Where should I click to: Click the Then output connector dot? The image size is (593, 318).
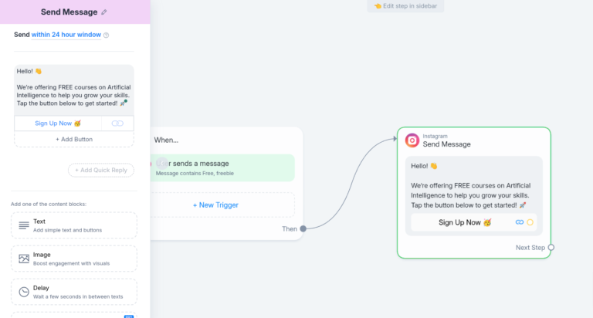(x=303, y=228)
